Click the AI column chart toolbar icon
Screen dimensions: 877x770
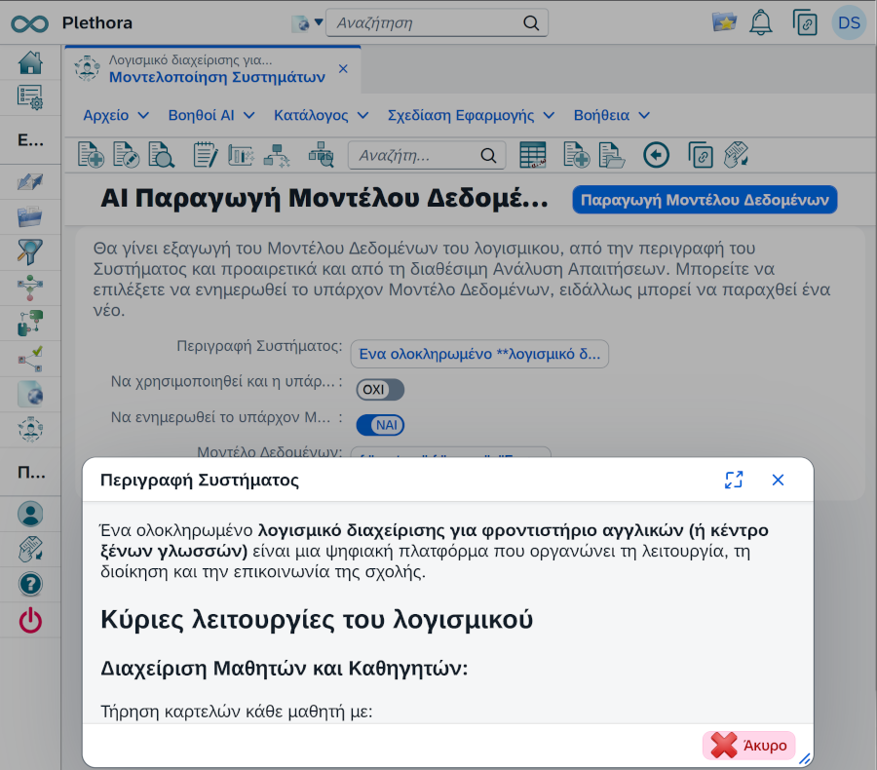pyautogui.click(x=241, y=155)
